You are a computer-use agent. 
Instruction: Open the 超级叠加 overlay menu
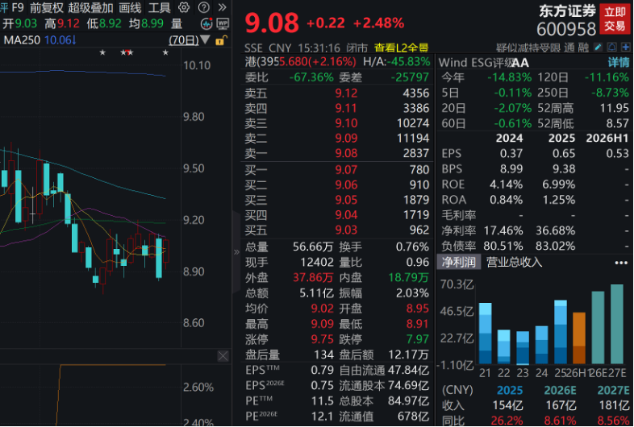[90, 7]
